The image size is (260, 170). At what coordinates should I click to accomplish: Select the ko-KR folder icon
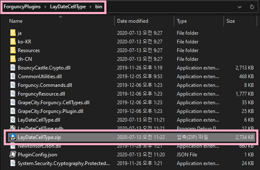(12, 42)
